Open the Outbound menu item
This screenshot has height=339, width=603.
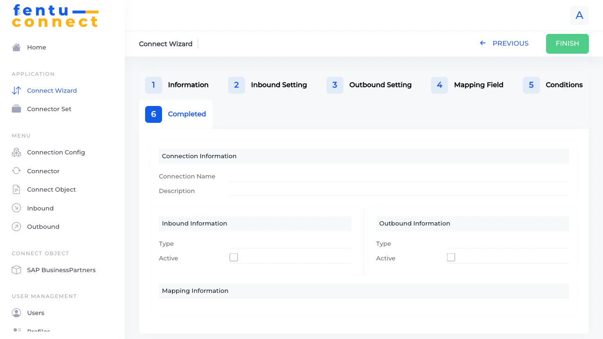click(x=43, y=226)
